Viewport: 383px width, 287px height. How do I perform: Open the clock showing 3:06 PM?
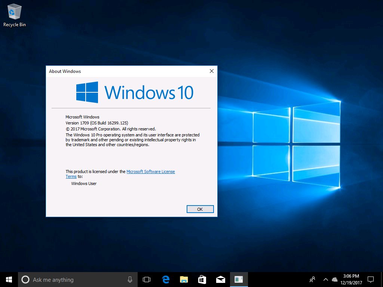point(351,280)
